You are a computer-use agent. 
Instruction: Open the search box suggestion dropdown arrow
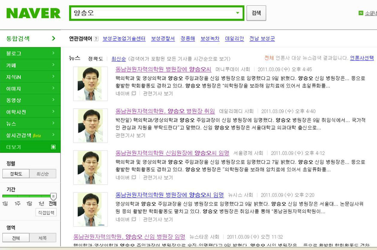coord(237,13)
